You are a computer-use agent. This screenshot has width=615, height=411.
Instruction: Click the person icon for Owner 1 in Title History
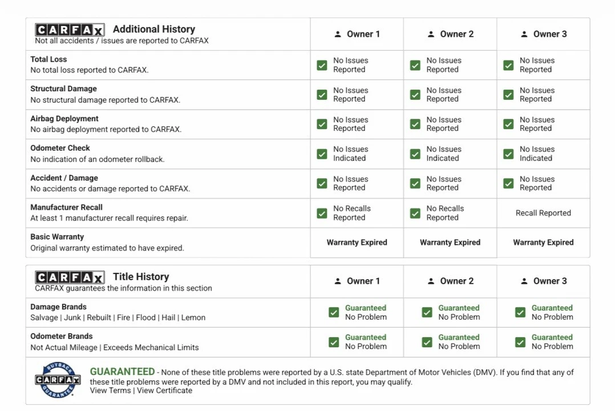(x=338, y=281)
